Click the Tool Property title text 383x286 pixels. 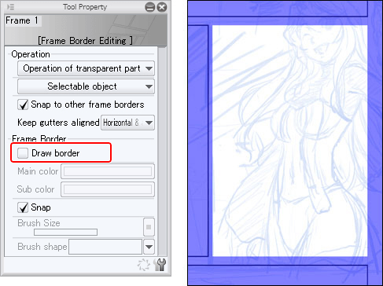(x=85, y=7)
